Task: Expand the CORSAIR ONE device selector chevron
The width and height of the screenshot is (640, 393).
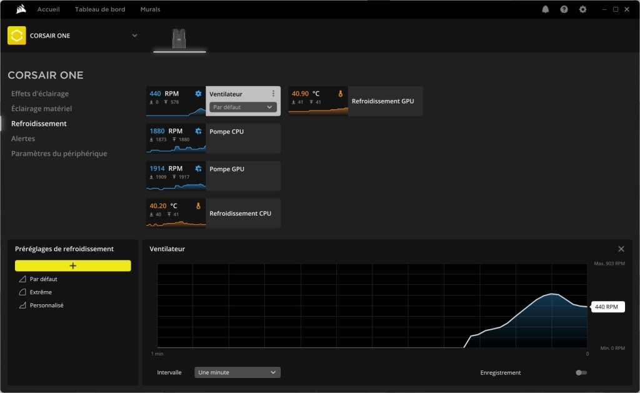Action: tap(134, 36)
